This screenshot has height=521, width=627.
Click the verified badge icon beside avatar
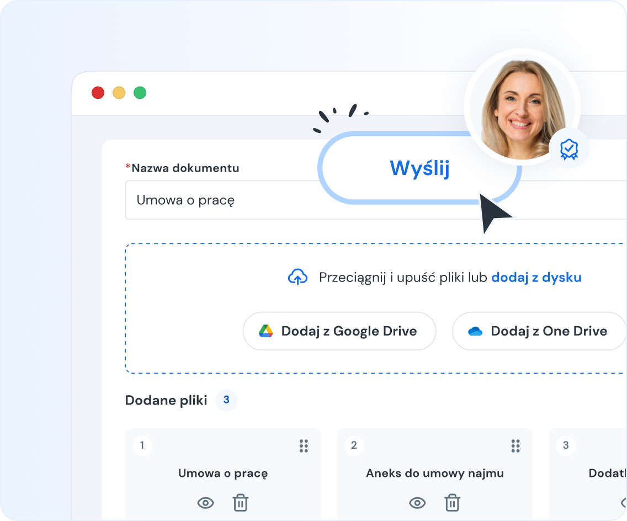tap(568, 148)
